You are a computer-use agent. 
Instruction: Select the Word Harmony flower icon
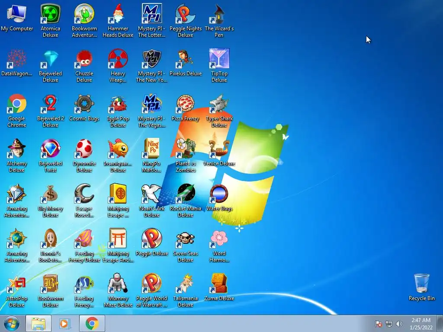[x=219, y=238]
